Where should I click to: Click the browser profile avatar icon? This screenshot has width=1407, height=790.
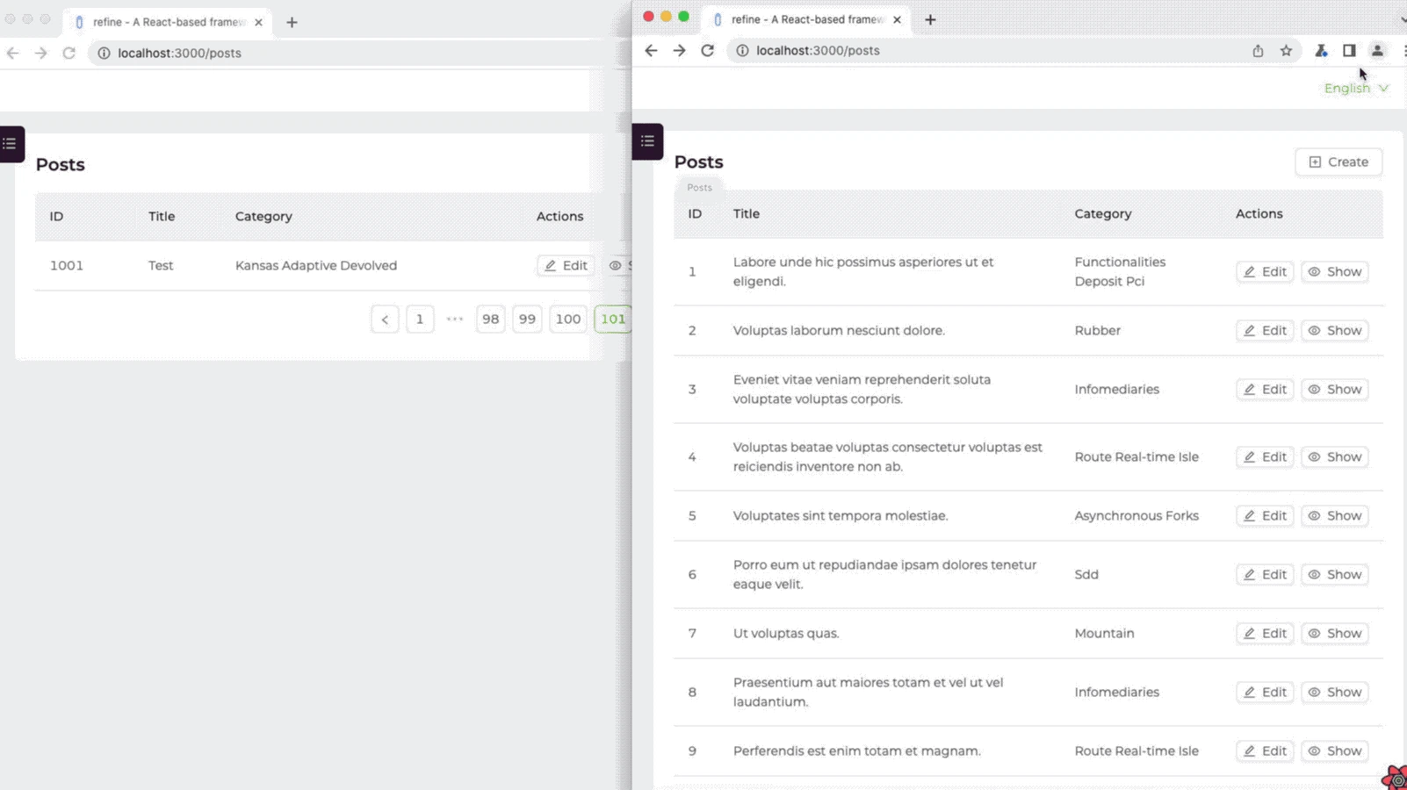tap(1378, 51)
